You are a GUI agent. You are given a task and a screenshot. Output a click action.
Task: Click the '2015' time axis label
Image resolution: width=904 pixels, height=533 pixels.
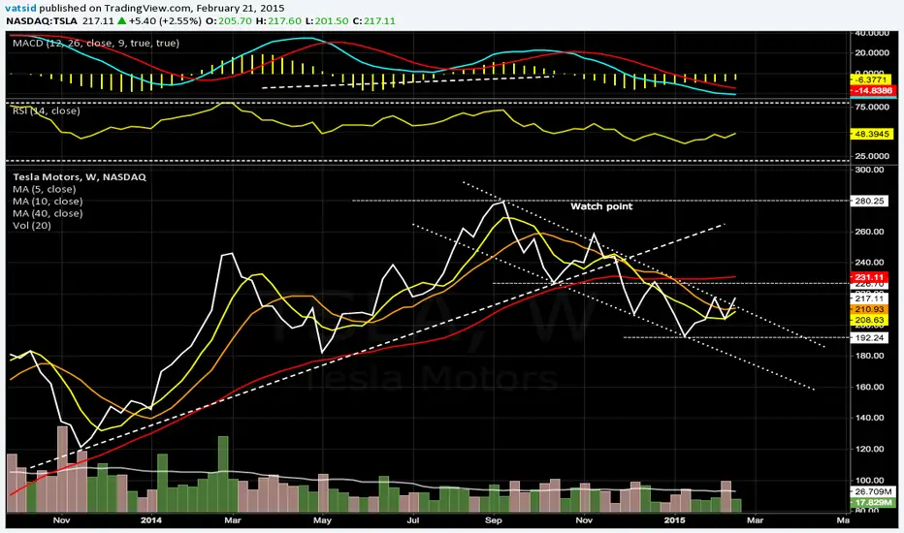674,519
